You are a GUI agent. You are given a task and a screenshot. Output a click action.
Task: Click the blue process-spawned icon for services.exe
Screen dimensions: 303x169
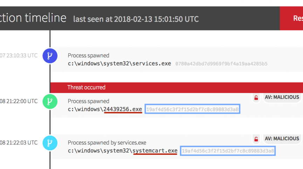[50, 56]
